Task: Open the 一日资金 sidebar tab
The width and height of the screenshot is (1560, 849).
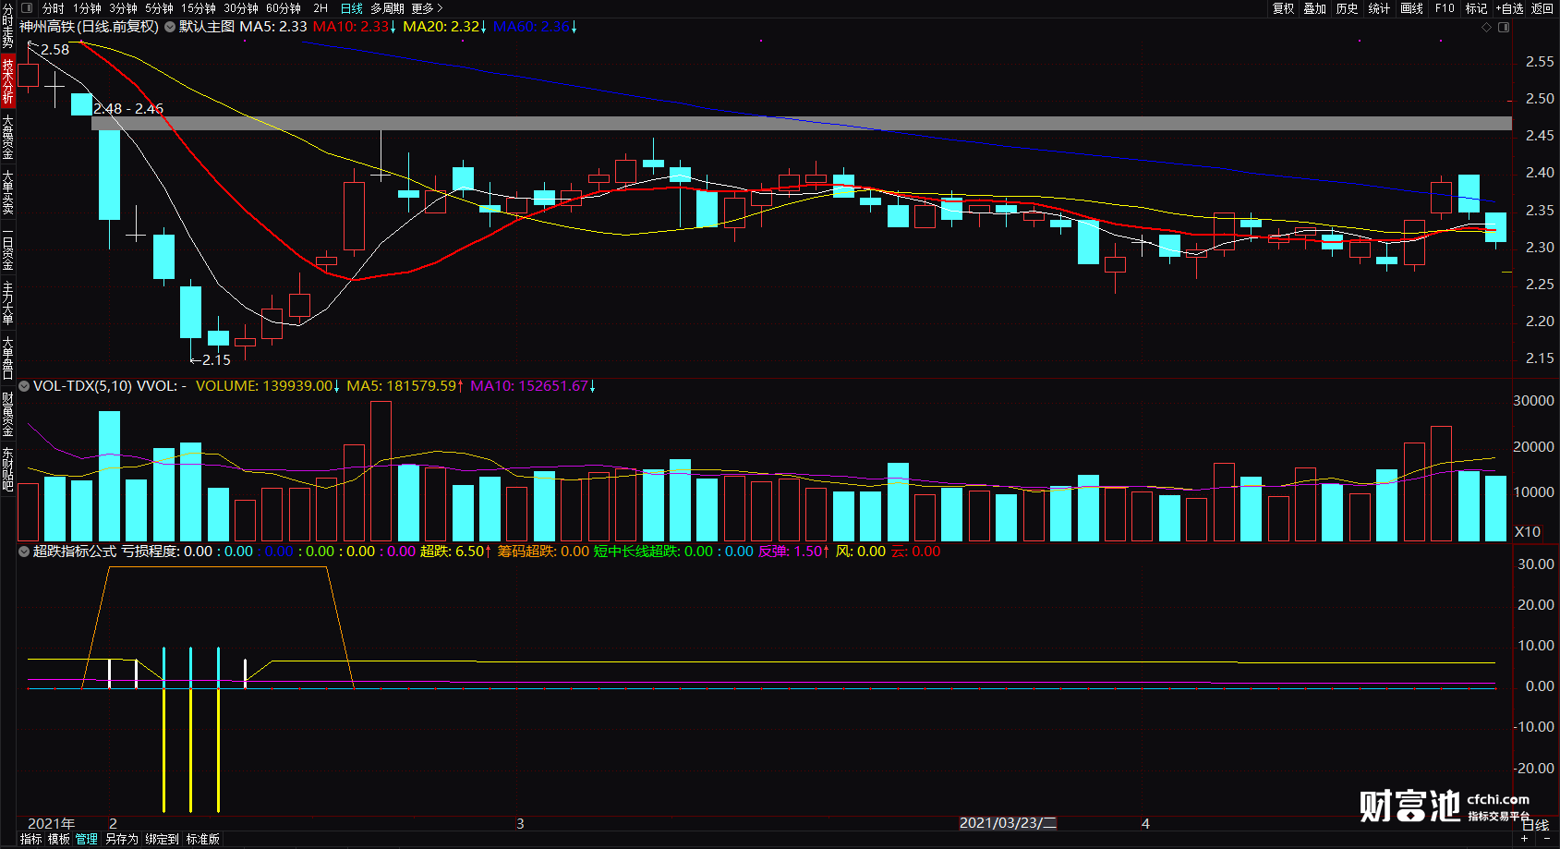Action: tap(7, 249)
